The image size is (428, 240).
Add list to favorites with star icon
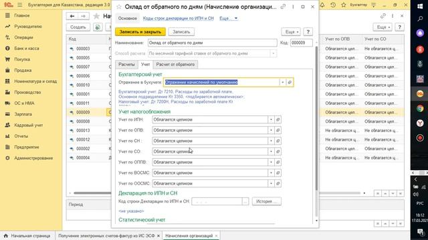(96, 16)
